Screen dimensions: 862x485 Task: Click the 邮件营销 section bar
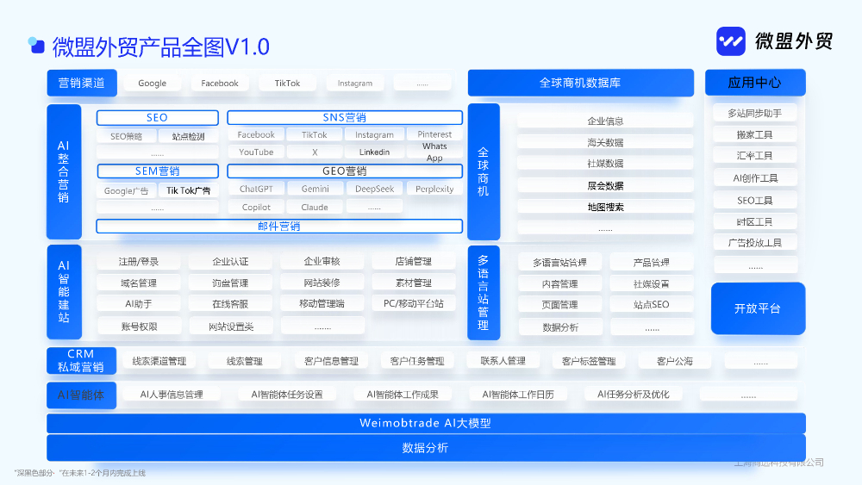[279, 227]
